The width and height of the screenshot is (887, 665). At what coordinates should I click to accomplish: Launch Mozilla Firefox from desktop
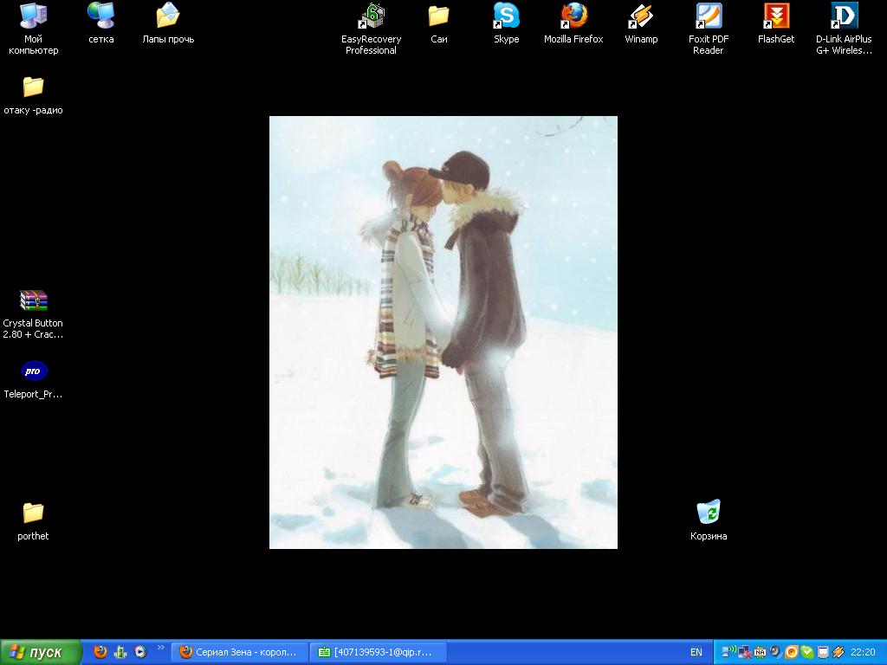point(573,16)
